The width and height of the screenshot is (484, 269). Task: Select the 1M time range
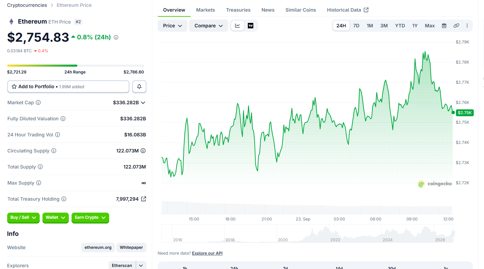coord(370,26)
